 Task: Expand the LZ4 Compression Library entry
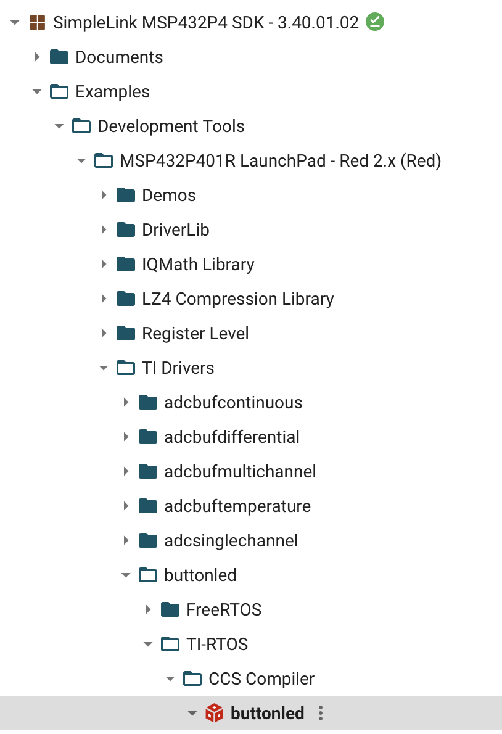pyautogui.click(x=104, y=298)
